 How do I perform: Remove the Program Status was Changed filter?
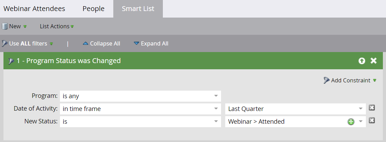tap(374, 61)
